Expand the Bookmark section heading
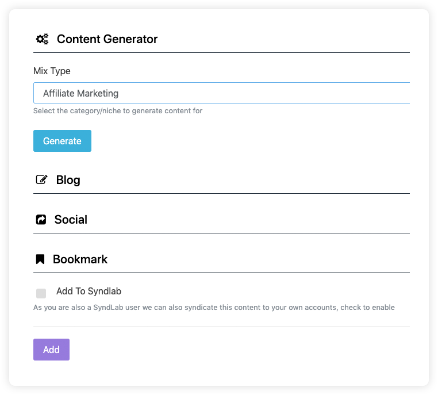This screenshot has height=395, width=438. click(80, 259)
